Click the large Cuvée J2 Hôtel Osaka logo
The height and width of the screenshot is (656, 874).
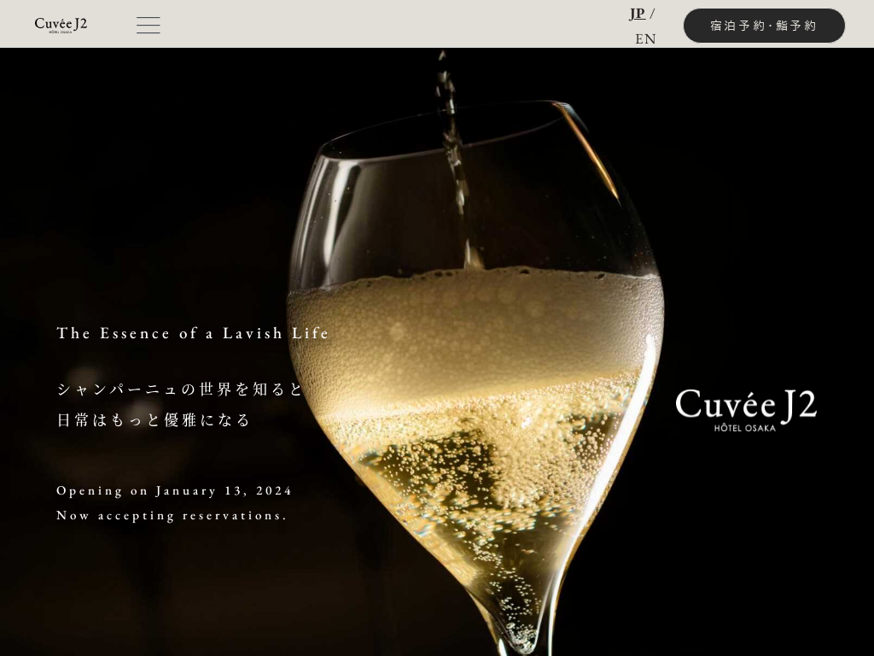[746, 410]
